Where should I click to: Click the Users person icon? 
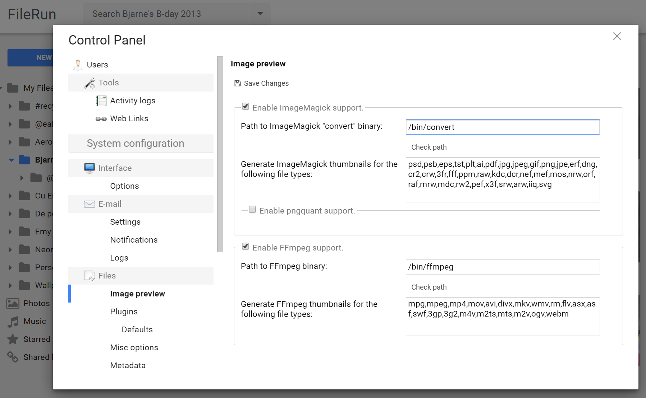click(x=78, y=65)
